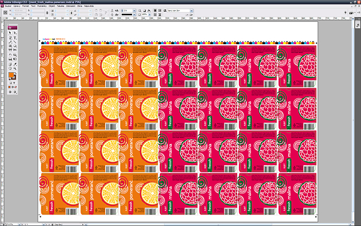The width and height of the screenshot is (361, 226).
Task: Open the Soubor menu
Action: click(x=8, y=6)
